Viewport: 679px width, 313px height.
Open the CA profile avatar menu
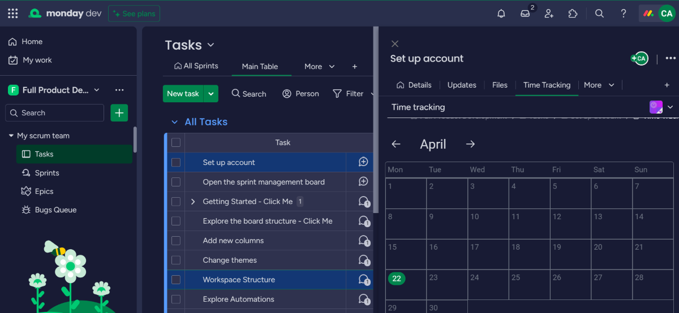point(666,14)
